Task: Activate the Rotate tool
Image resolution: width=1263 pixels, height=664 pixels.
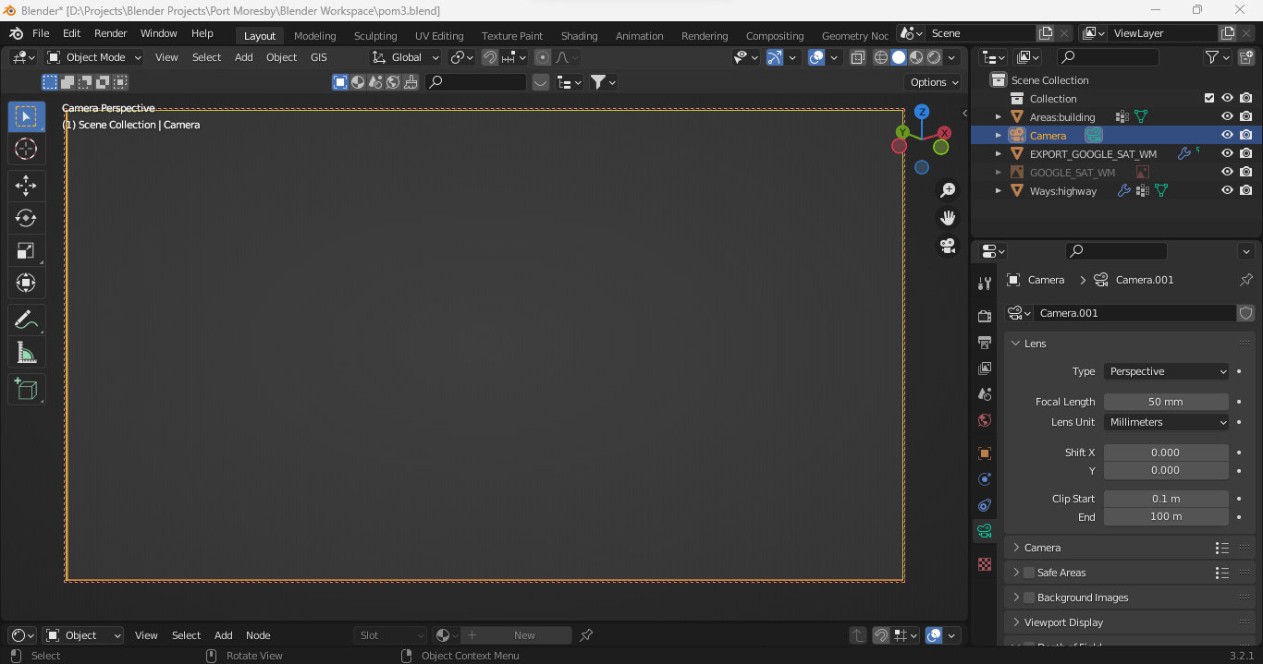Action: [26, 218]
